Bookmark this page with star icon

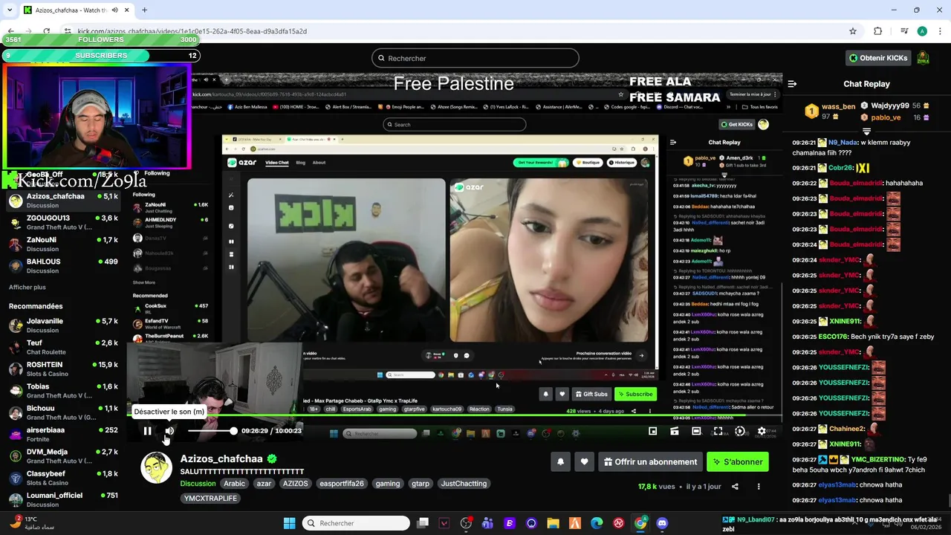(x=853, y=31)
